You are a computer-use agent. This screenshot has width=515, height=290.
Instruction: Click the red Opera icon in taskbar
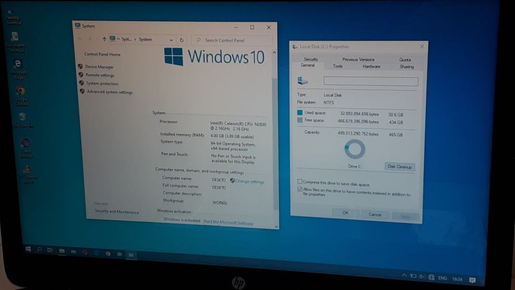pyautogui.click(x=85, y=252)
